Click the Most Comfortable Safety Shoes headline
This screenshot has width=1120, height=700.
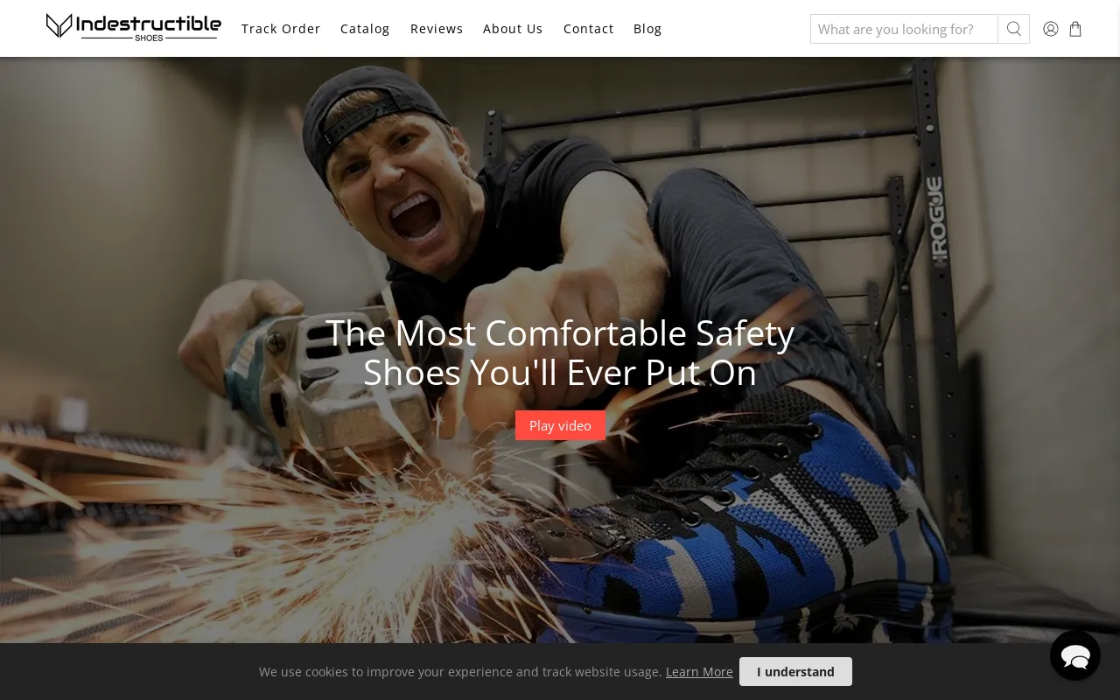point(560,353)
